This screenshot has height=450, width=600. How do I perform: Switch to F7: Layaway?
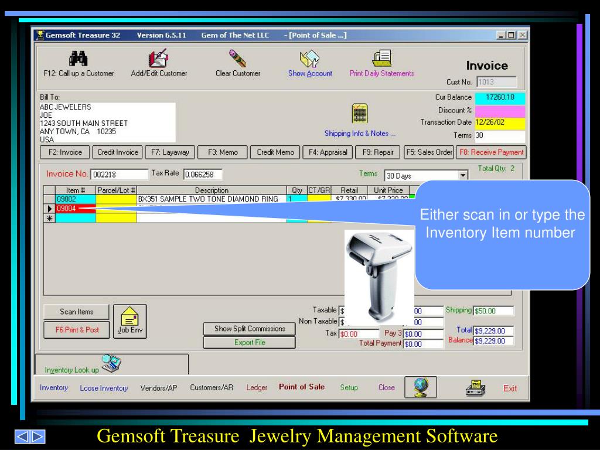tap(170, 152)
